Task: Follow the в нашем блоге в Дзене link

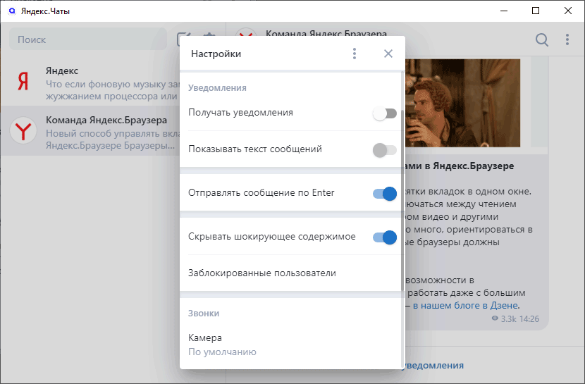Action: click(466, 305)
